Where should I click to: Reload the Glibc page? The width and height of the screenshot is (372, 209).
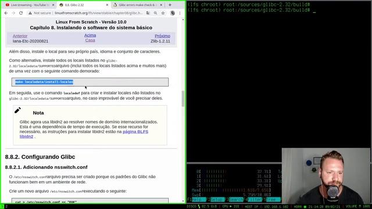(x=21, y=13)
